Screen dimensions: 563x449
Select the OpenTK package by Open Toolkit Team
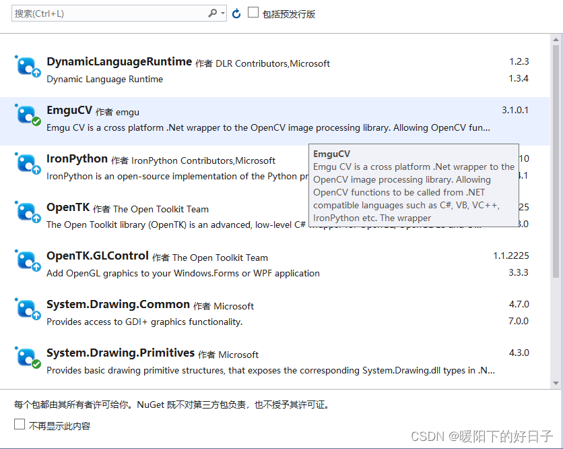[x=68, y=208]
